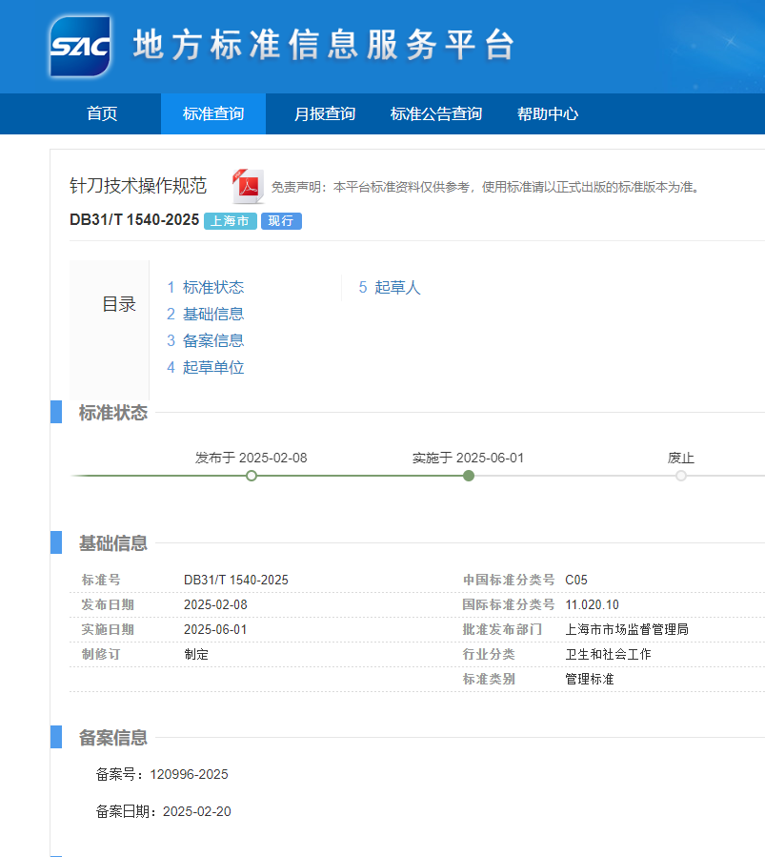Image resolution: width=765 pixels, height=857 pixels.
Task: Click the 废止 timeline marker
Action: (x=681, y=476)
